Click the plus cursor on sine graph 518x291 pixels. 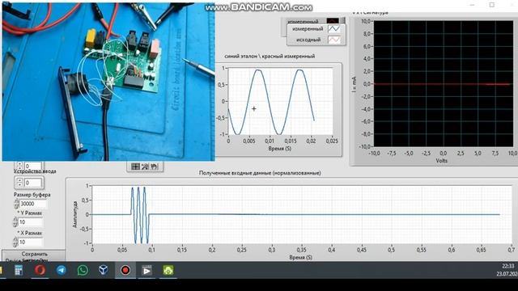point(253,108)
